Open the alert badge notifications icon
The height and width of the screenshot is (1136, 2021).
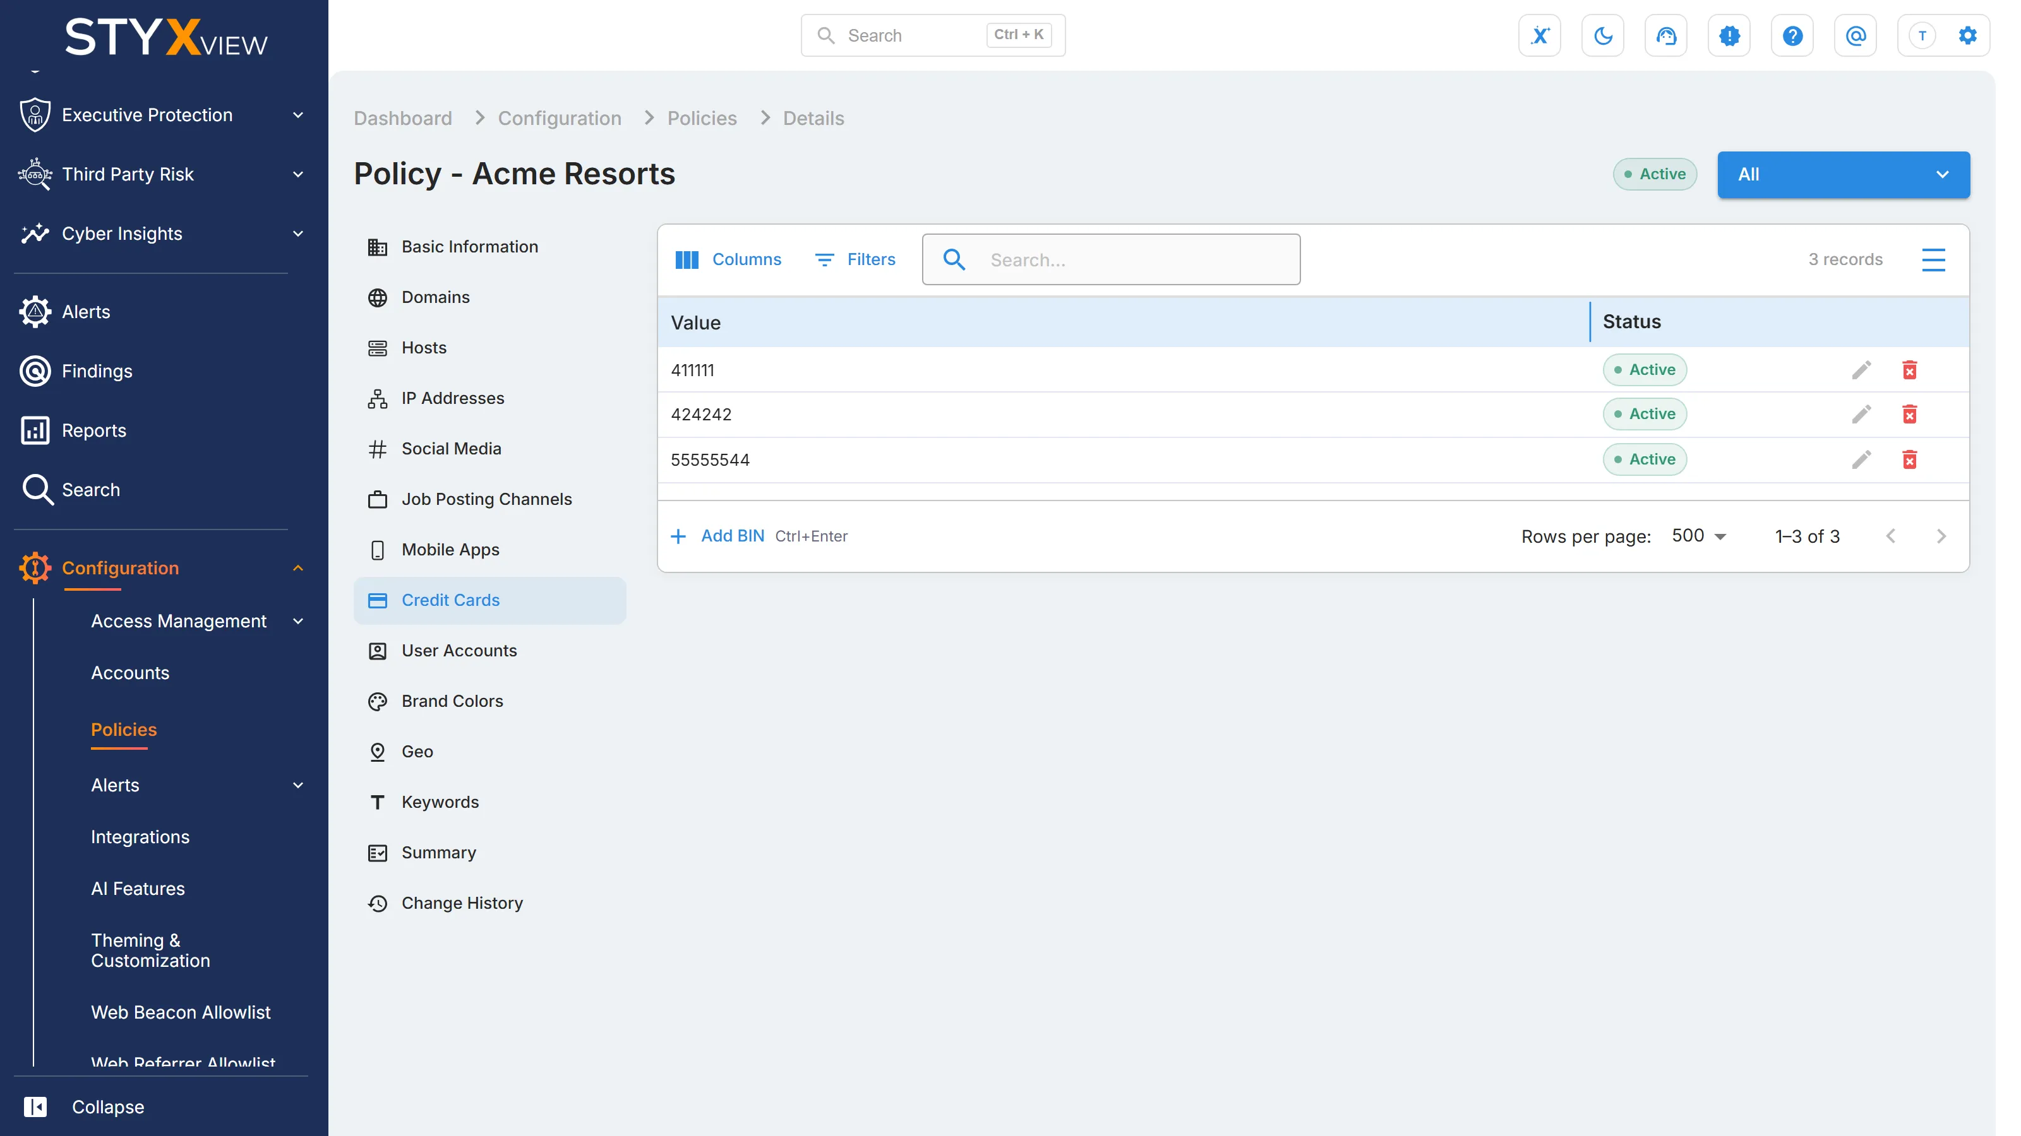[1729, 35]
